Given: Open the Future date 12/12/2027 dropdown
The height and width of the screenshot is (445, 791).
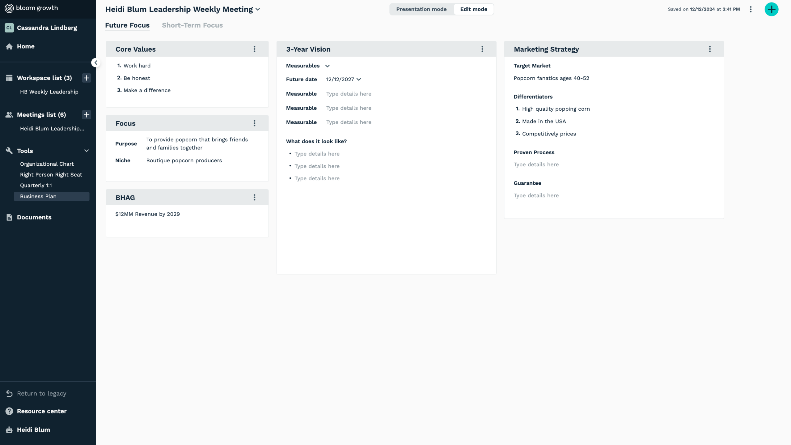Looking at the screenshot, I should 343,79.
